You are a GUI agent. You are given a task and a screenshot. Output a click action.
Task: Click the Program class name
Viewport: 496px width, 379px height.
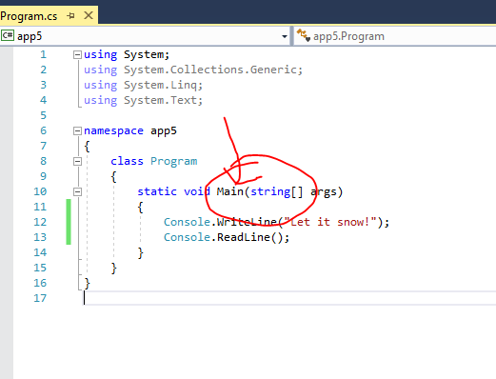pyautogui.click(x=173, y=161)
